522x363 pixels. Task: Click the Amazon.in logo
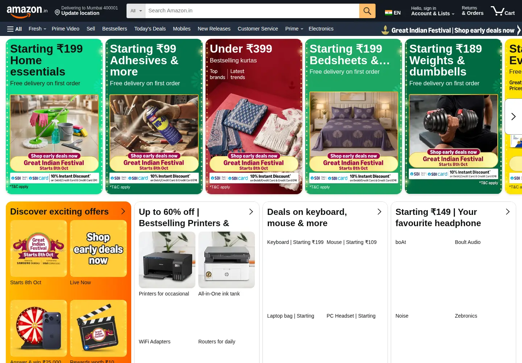click(x=27, y=11)
